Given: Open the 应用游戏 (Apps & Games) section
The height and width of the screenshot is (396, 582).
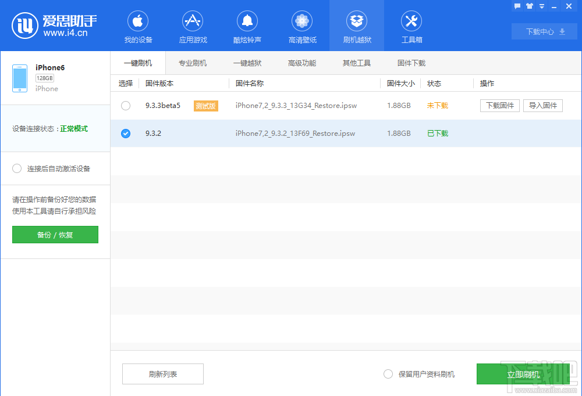Looking at the screenshot, I should [192, 26].
